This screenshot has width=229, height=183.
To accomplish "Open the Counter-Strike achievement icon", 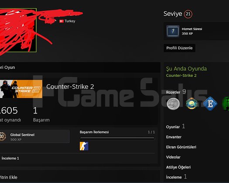I will (84, 146).
